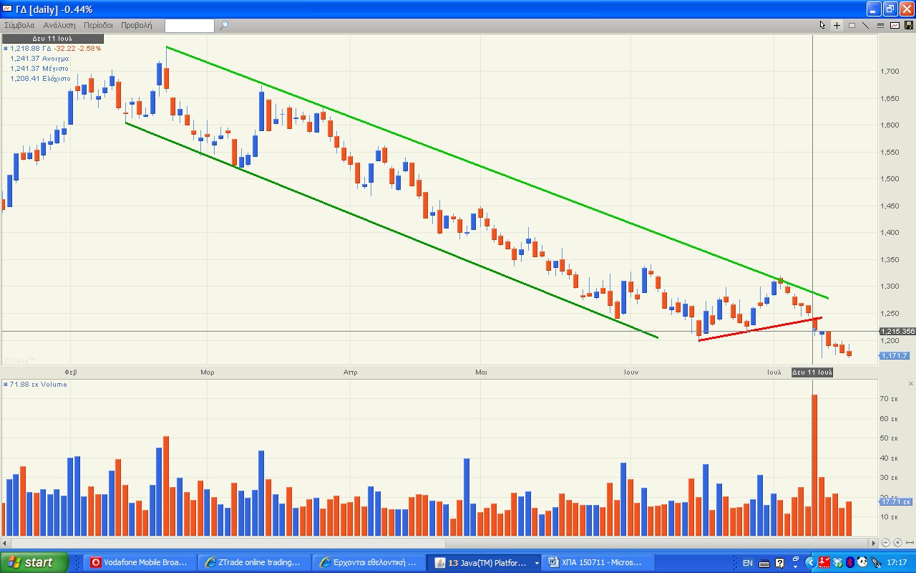Expand the Προβολή menu

pyautogui.click(x=136, y=25)
